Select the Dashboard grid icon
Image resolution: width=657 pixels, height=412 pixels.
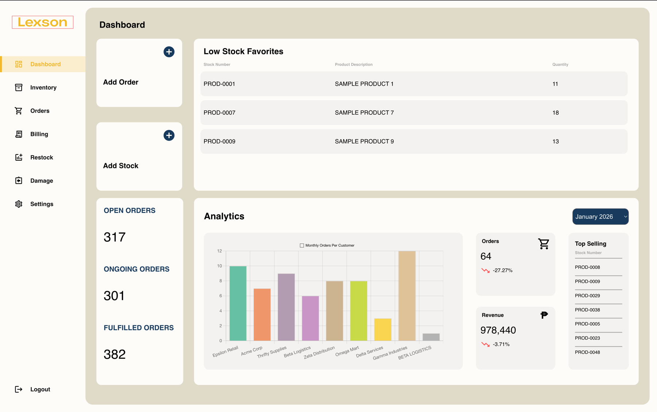click(x=19, y=64)
